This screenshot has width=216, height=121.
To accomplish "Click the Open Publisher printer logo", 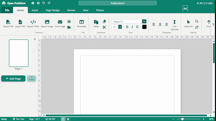I will (4, 3).
